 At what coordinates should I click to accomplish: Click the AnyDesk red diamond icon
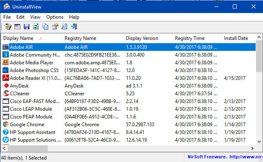click(6, 85)
